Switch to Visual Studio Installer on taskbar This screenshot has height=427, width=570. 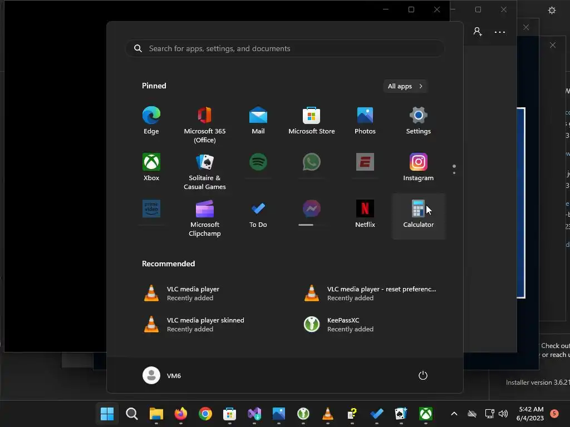(254, 414)
